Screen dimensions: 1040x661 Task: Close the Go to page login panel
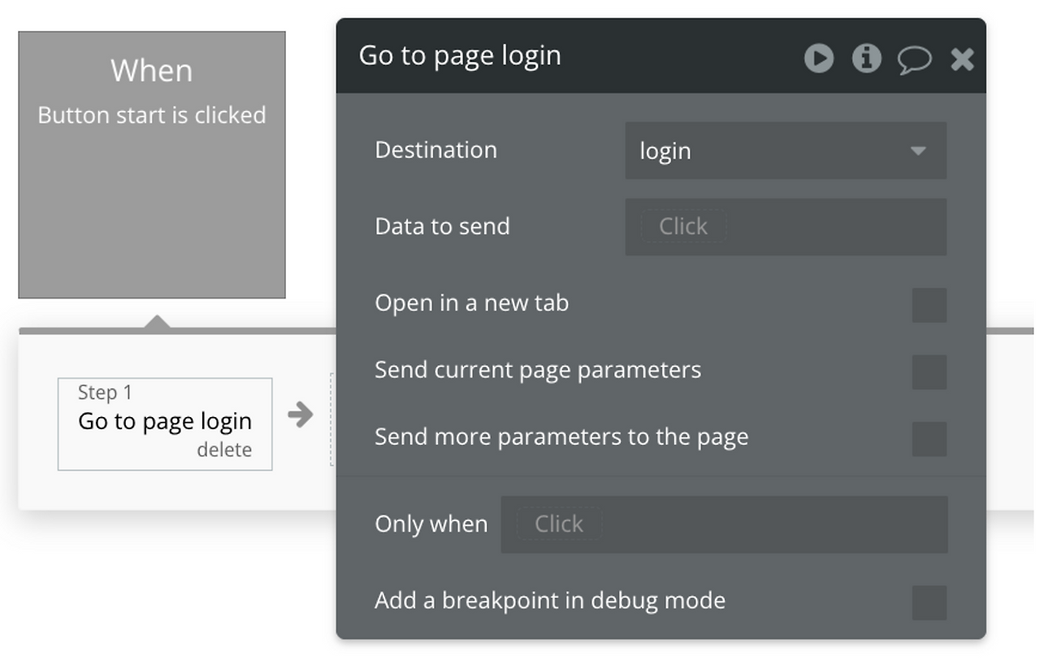point(962,59)
